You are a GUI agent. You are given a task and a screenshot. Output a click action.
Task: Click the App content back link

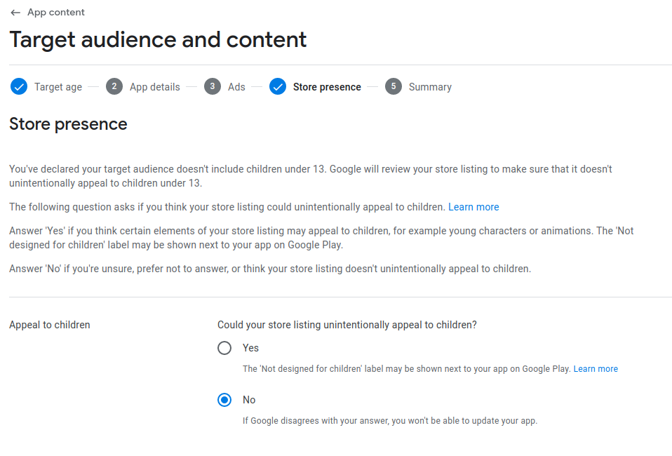pos(56,13)
